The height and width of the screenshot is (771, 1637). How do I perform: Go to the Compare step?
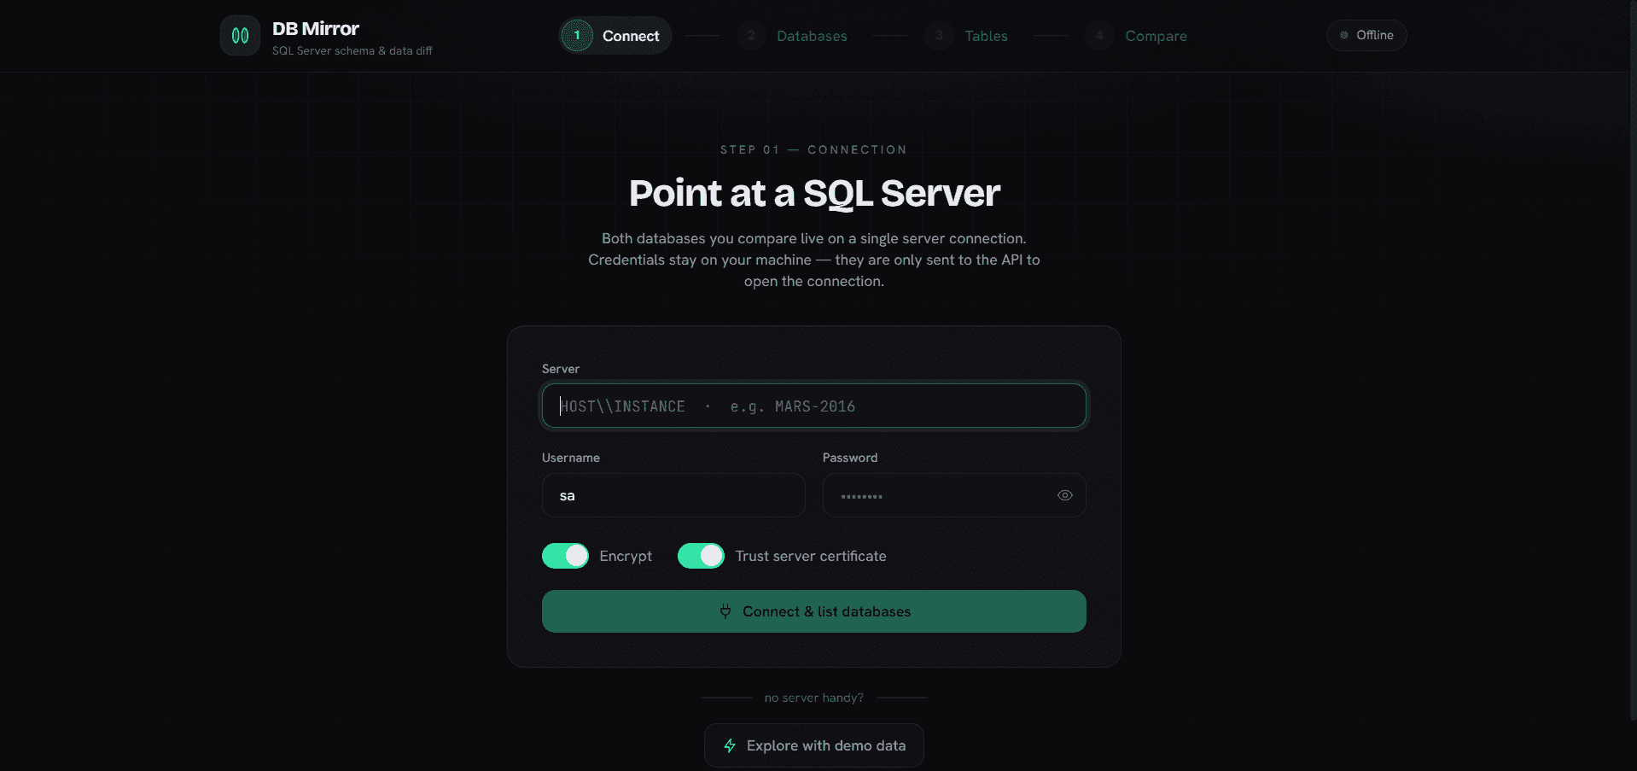pyautogui.click(x=1137, y=36)
